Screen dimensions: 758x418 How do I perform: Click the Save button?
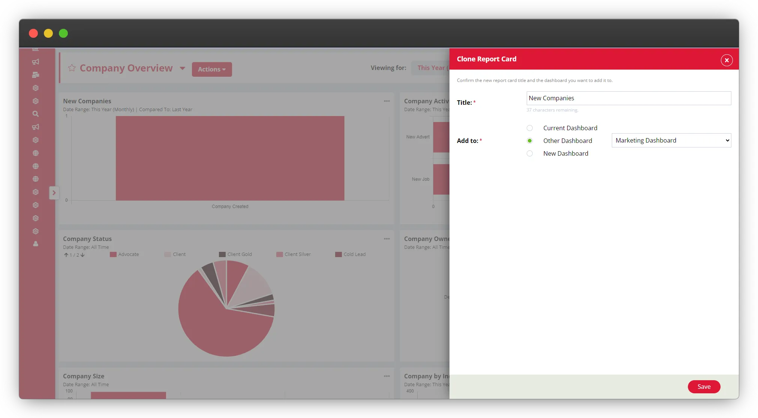[704, 387]
